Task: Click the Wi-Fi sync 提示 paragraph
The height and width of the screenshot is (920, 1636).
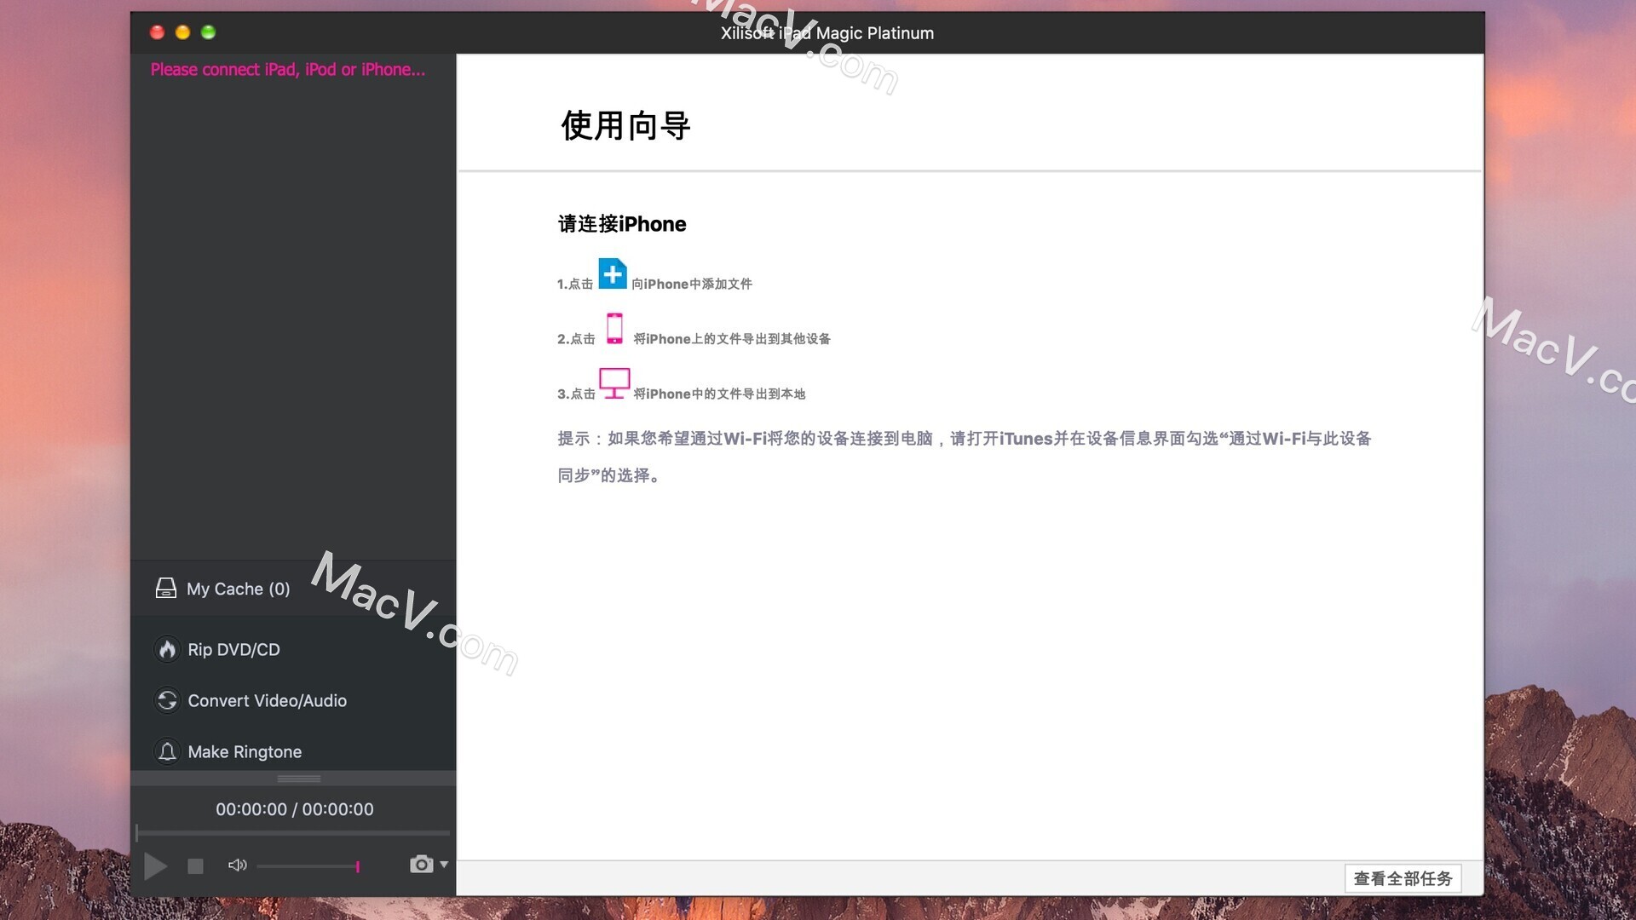Action: (x=965, y=457)
